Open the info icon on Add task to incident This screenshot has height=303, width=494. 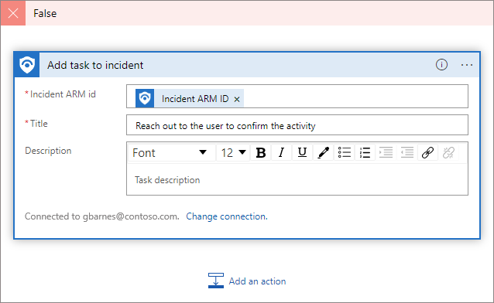coord(441,65)
